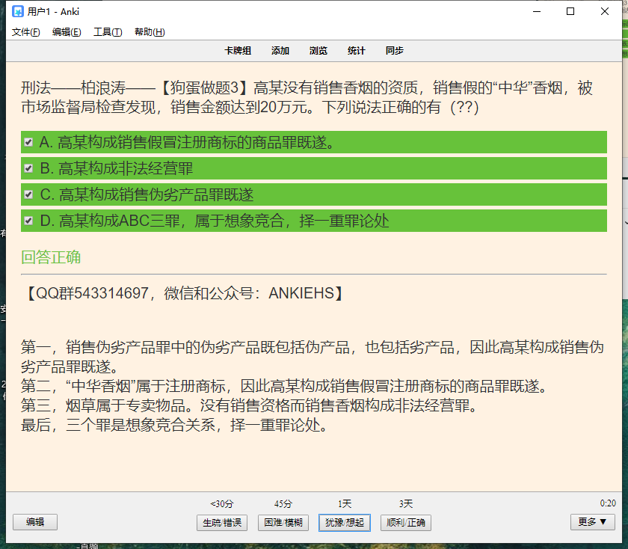Go to 卡牌组 deck list

[238, 51]
